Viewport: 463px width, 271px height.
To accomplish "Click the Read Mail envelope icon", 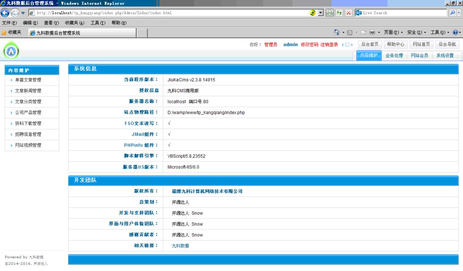I will (364, 33).
